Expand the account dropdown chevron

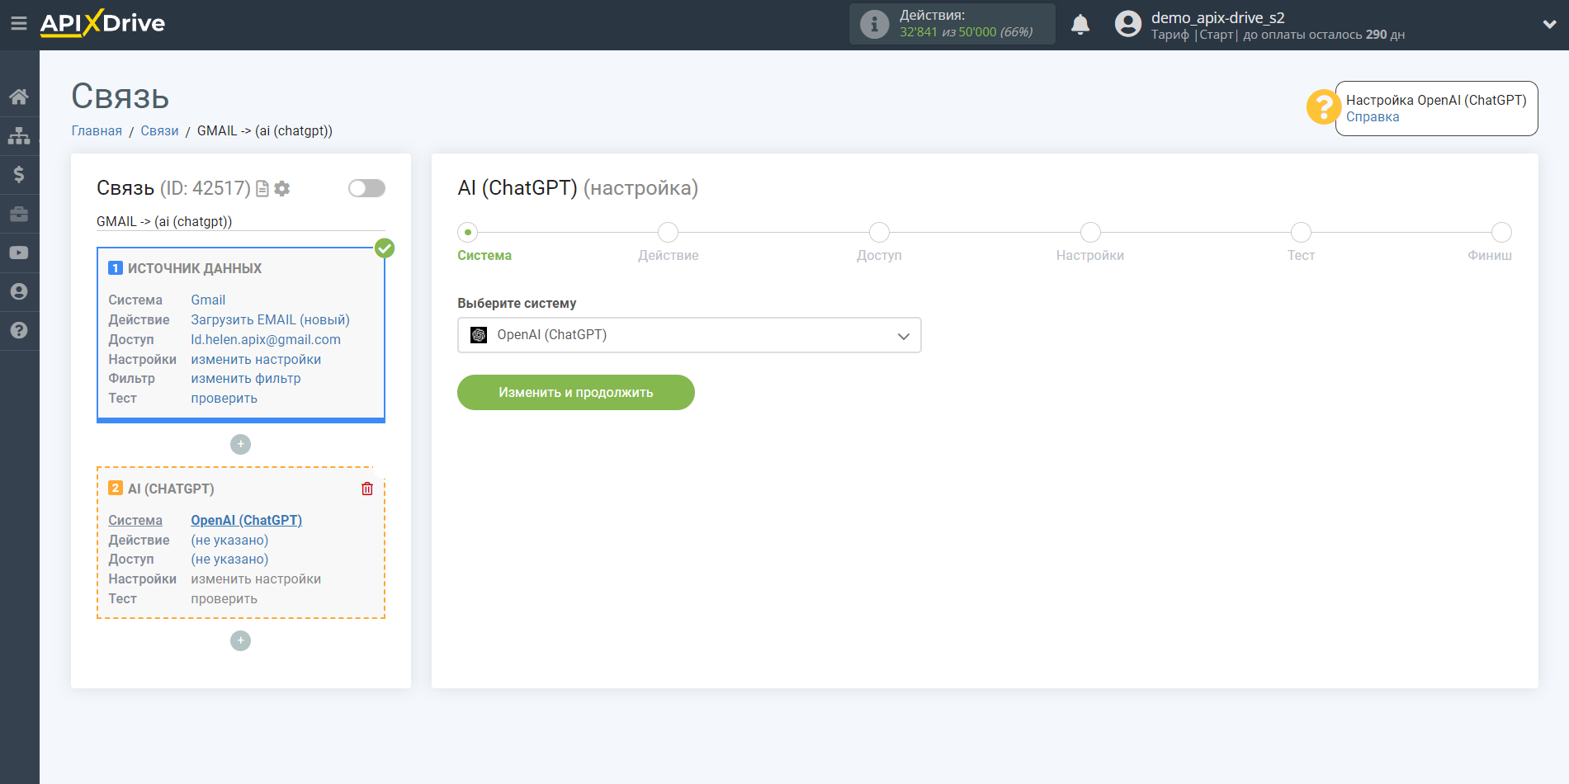[1549, 25]
